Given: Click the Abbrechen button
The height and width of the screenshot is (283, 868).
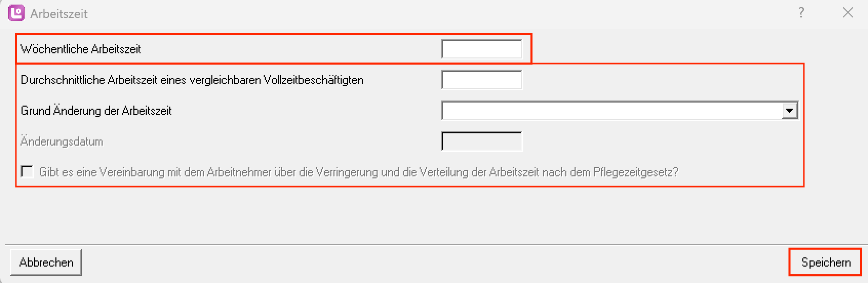Looking at the screenshot, I should [46, 262].
